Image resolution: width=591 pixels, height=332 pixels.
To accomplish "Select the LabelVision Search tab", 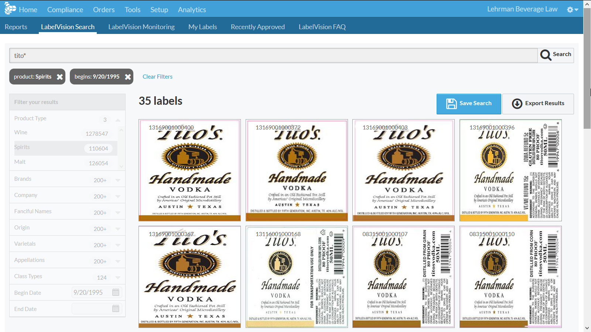I will pos(68,27).
